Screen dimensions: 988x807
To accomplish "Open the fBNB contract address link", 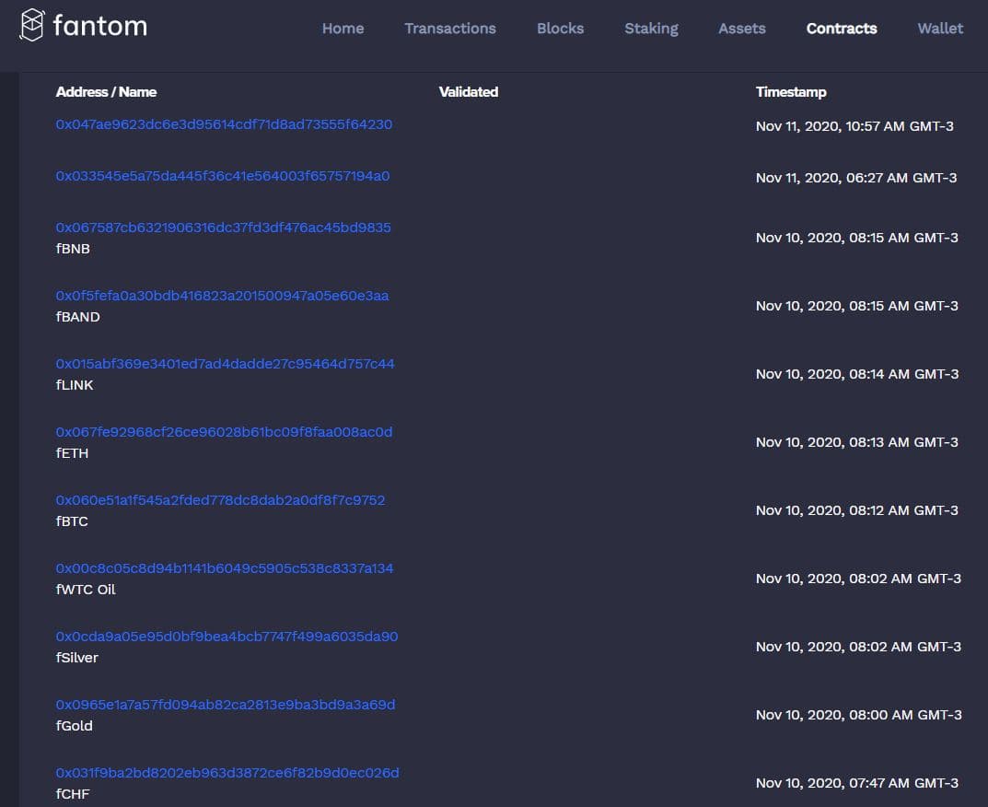I will [x=223, y=228].
